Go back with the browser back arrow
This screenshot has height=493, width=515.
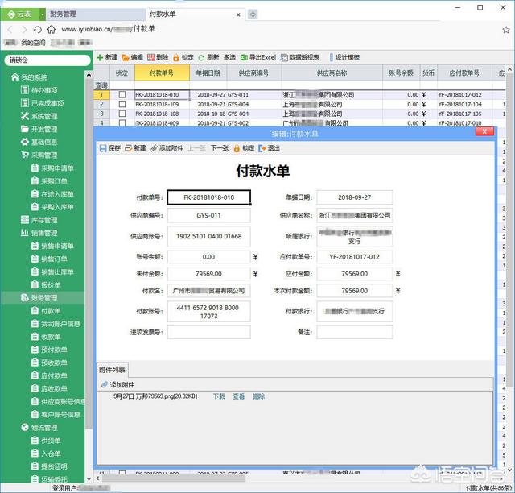click(10, 30)
